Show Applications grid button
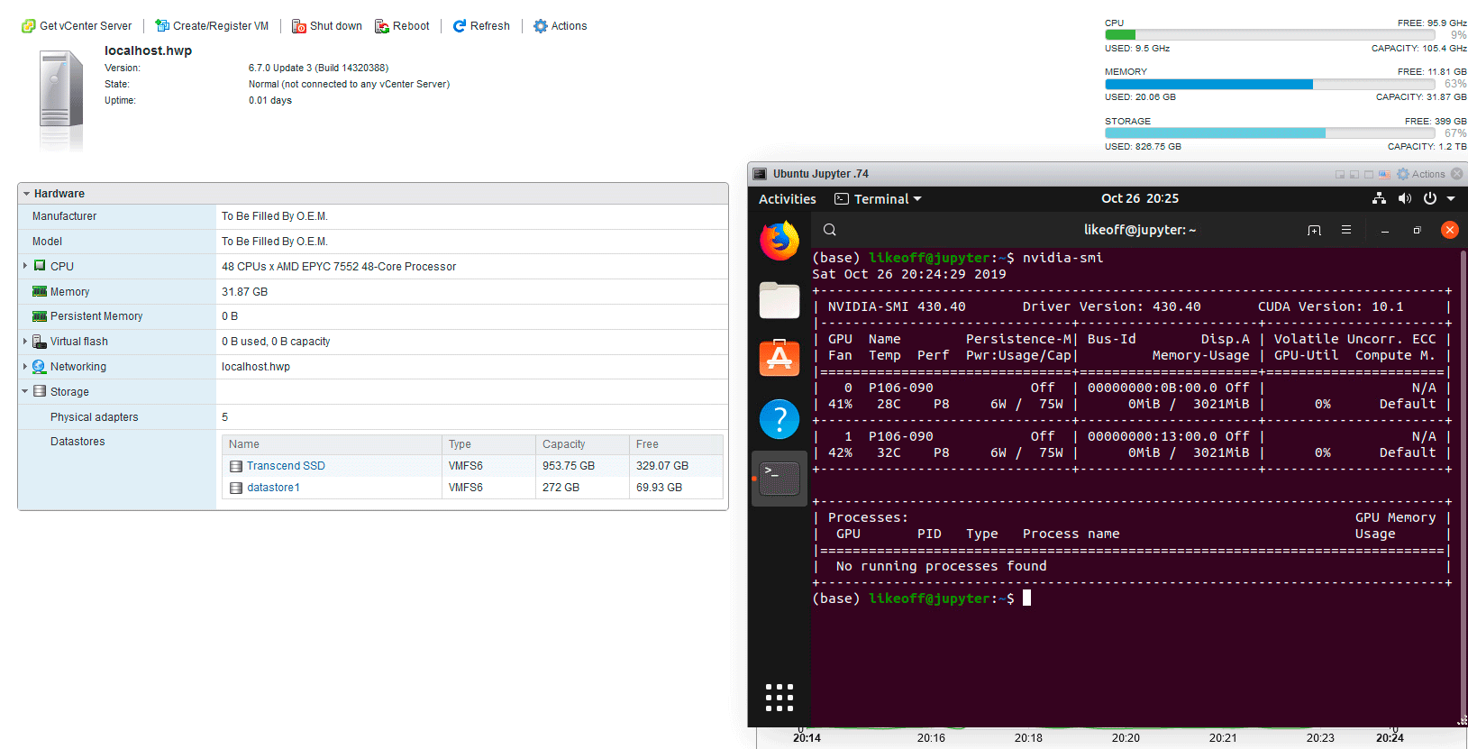This screenshot has height=749, width=1468. point(780,698)
